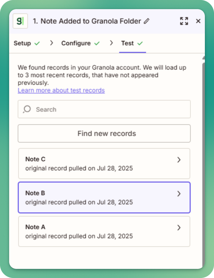Select the Test tab
The image size is (214, 278).
coord(132,43)
